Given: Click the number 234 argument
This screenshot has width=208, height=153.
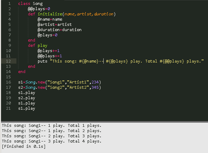Looking at the screenshot, I should pyautogui.click(x=95, y=82).
